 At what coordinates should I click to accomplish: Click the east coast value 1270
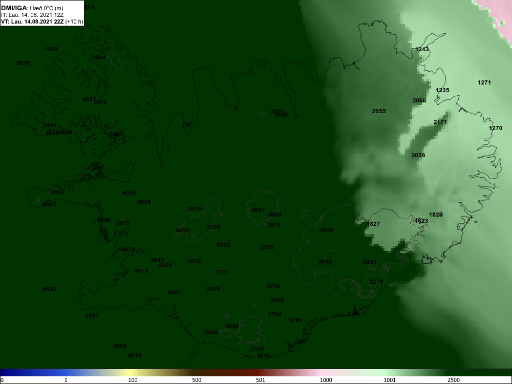click(x=496, y=128)
